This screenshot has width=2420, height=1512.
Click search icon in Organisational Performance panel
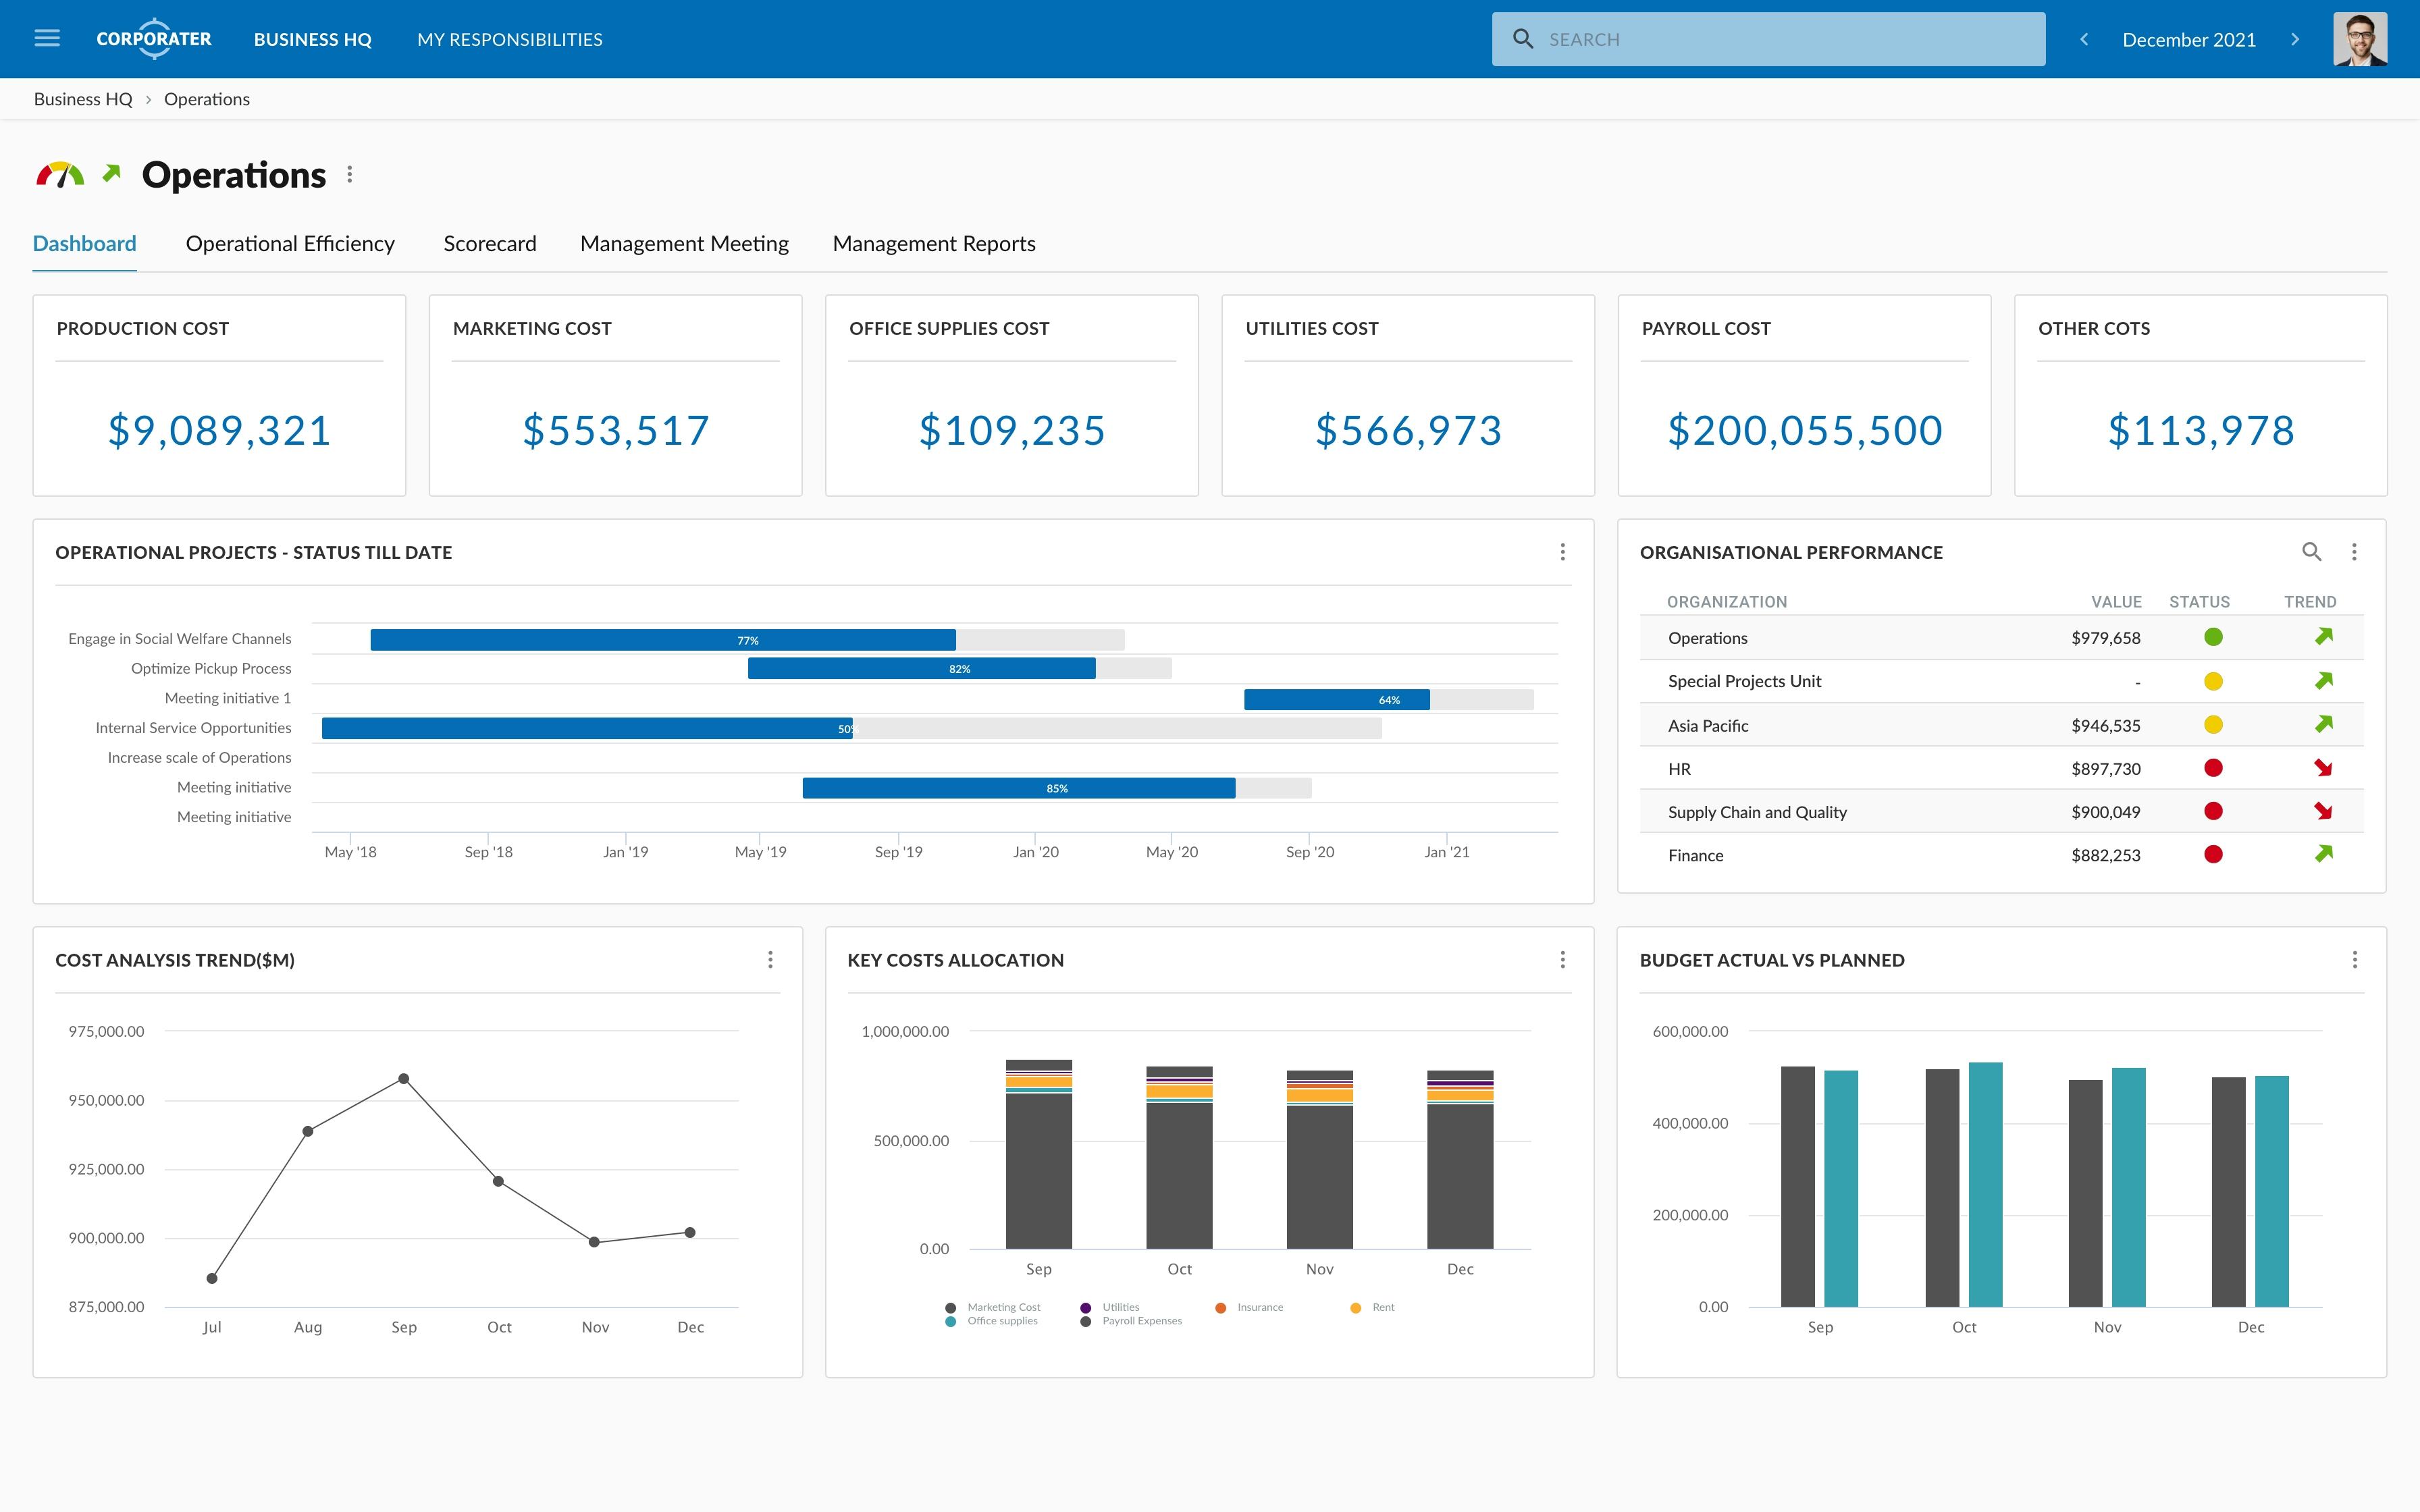2311,552
